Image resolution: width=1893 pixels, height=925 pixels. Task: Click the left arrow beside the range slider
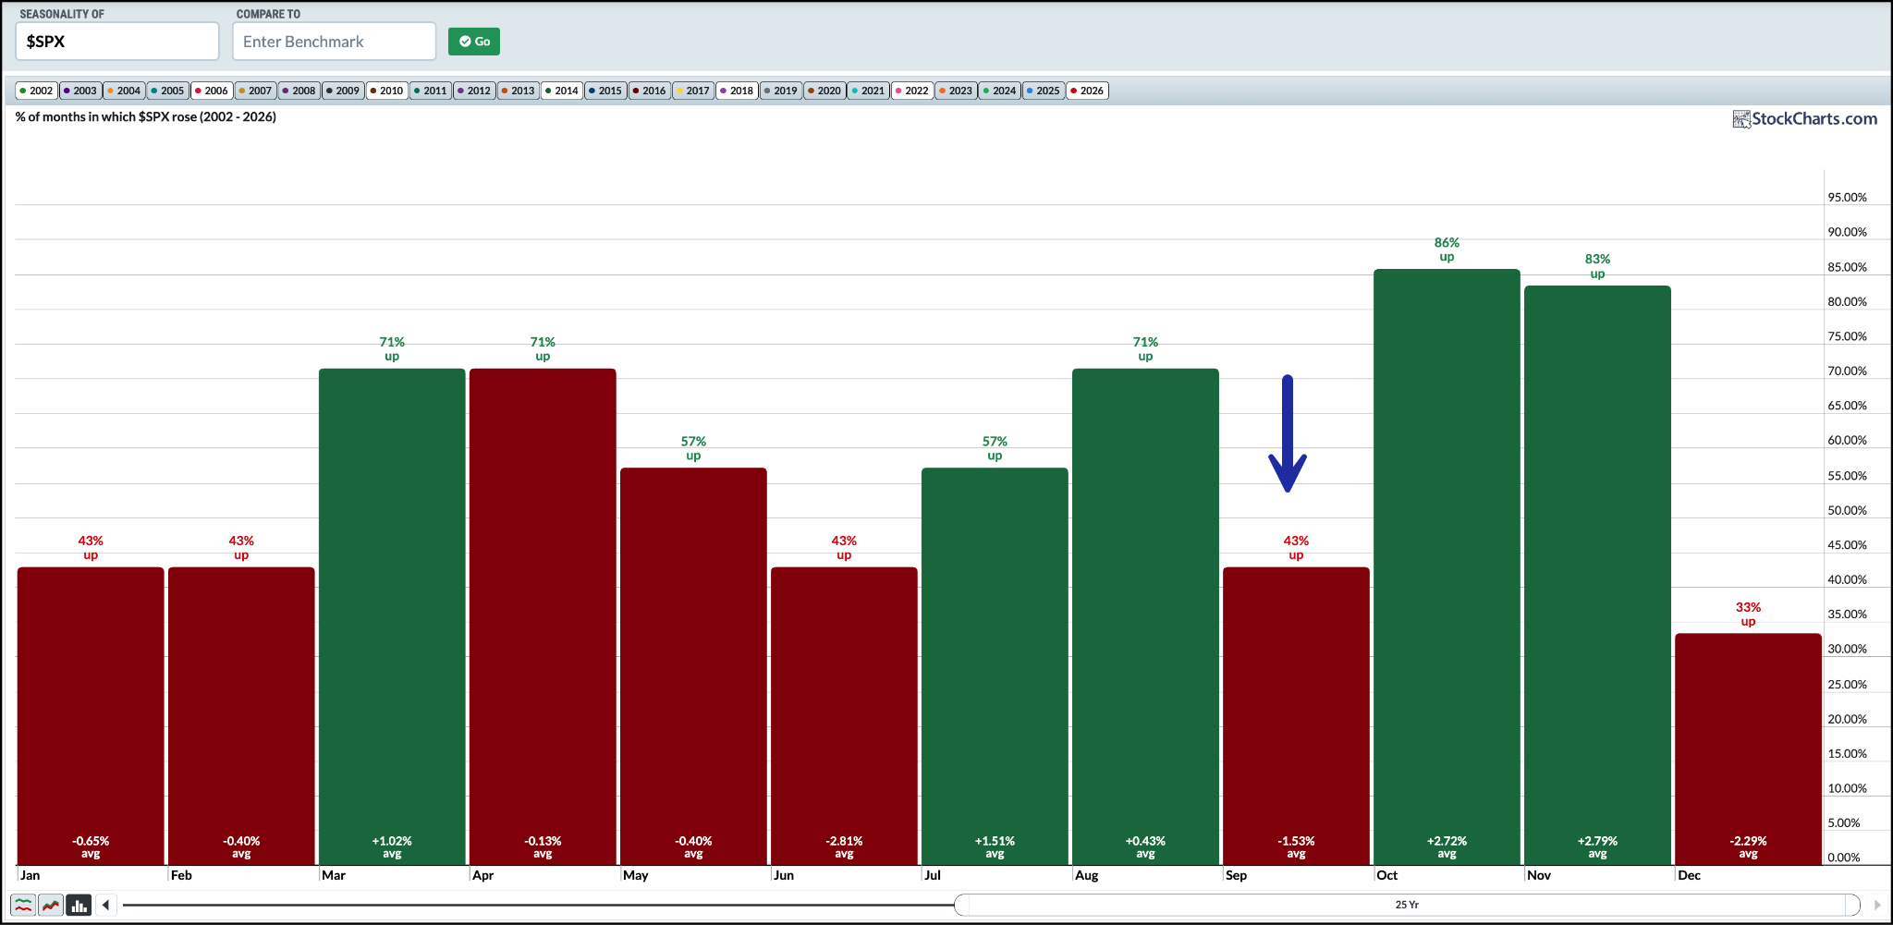106,905
